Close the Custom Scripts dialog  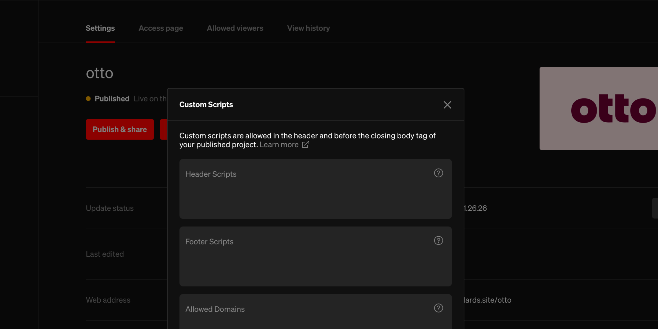tap(447, 105)
